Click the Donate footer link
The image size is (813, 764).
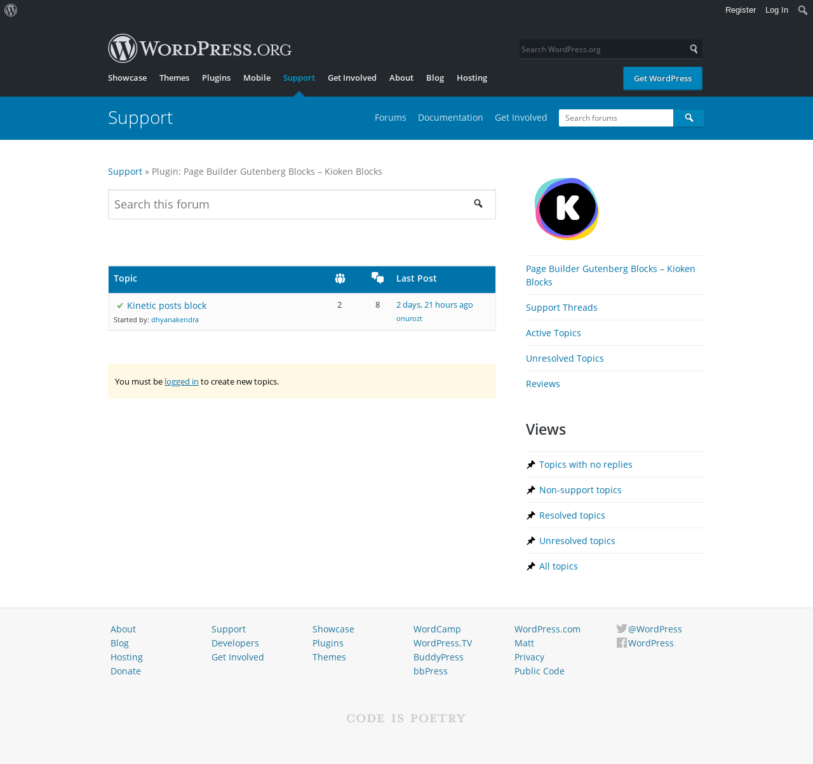[x=126, y=671]
